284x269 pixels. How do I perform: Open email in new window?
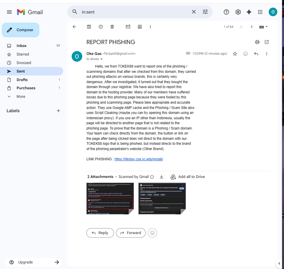(266, 42)
